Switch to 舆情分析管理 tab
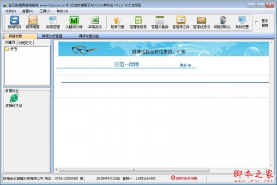The image size is (277, 185). tap(52, 36)
